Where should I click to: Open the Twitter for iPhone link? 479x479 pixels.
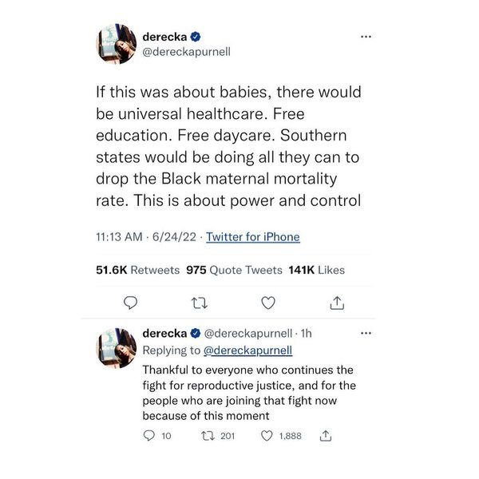pos(253,237)
